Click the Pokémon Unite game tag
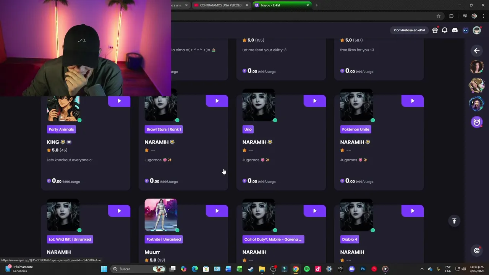This screenshot has width=489, height=275. (356, 129)
